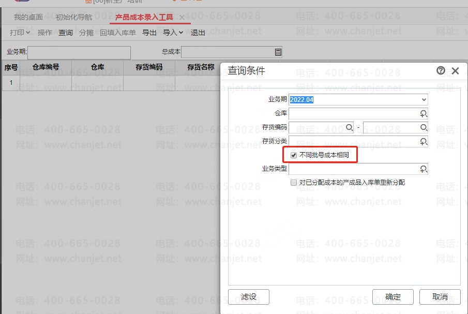This screenshot has width=468, height=314.
Task: Open the 仓库 lookup search icon
Action: pos(423,113)
